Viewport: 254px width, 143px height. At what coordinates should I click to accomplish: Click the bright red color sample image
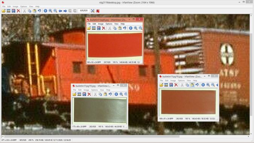click(x=115, y=45)
